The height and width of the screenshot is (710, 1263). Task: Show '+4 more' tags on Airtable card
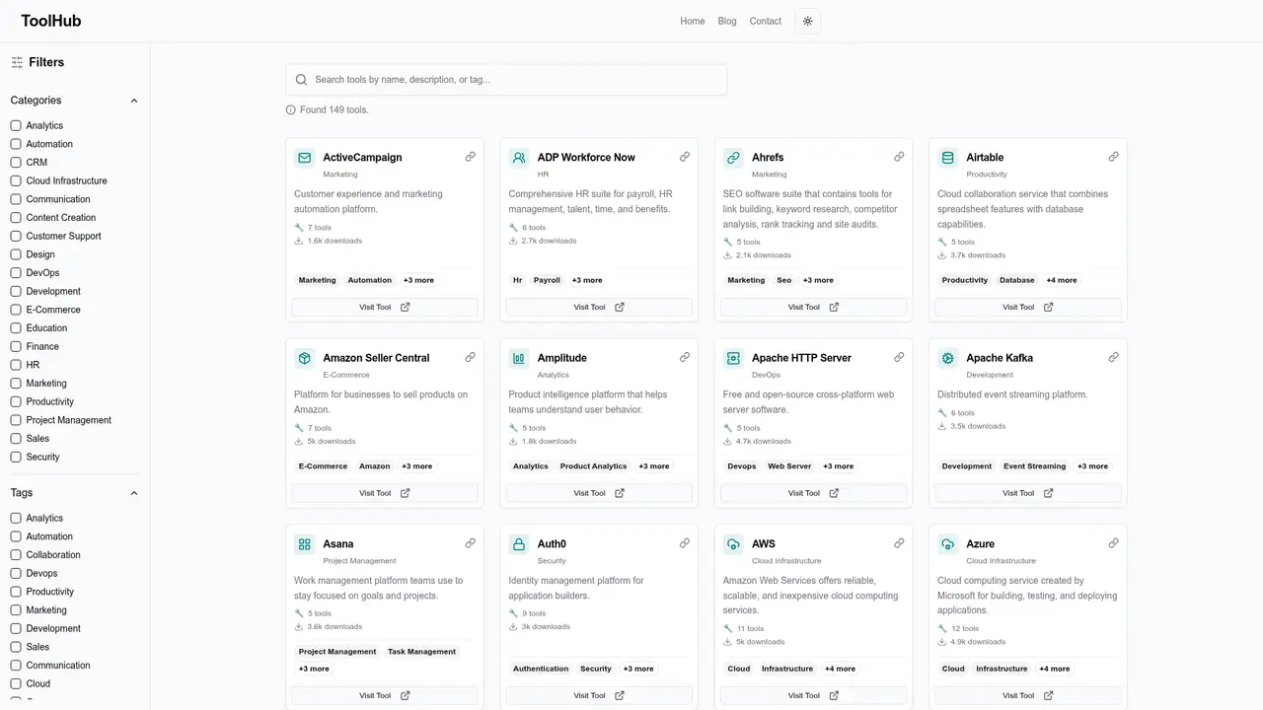(1062, 280)
